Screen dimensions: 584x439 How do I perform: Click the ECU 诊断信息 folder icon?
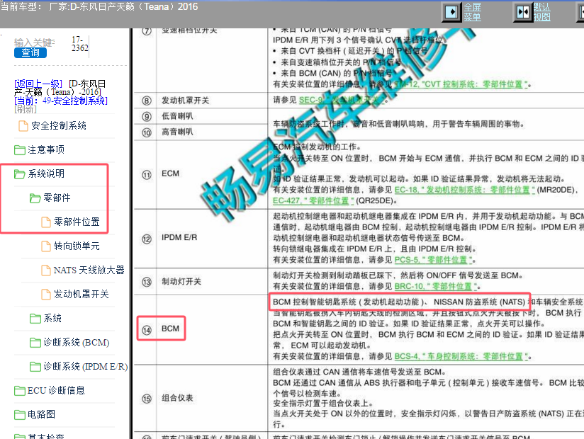(x=20, y=391)
